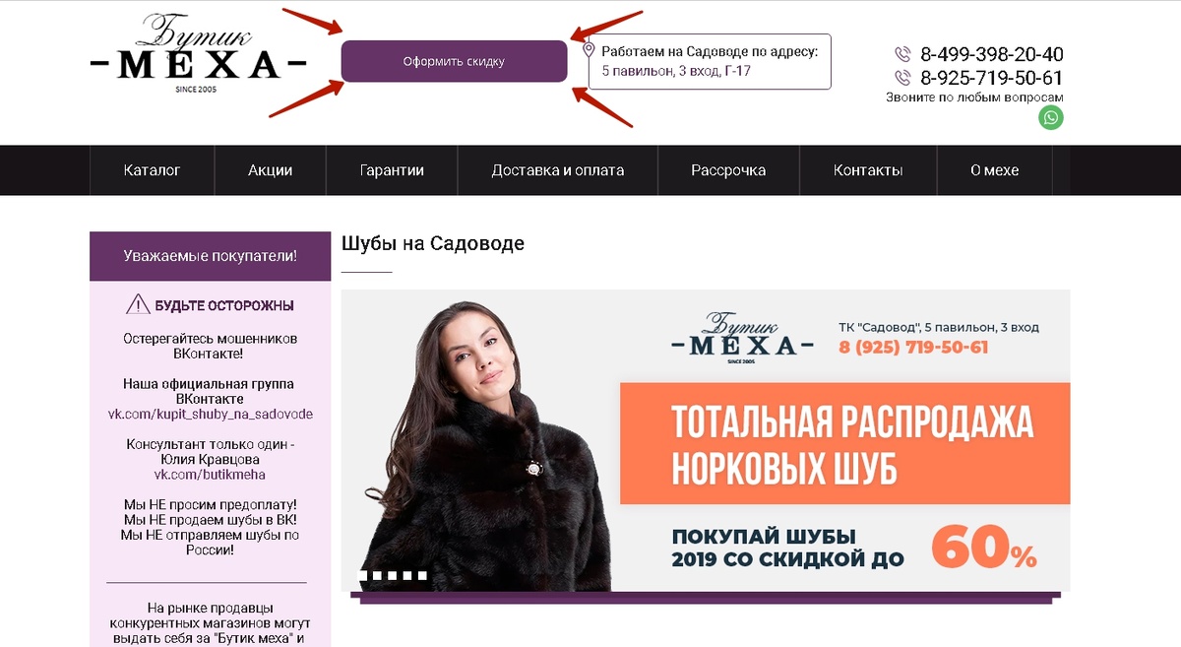The image size is (1181, 647).
Task: Select the first slider dot on banner
Action: click(363, 575)
